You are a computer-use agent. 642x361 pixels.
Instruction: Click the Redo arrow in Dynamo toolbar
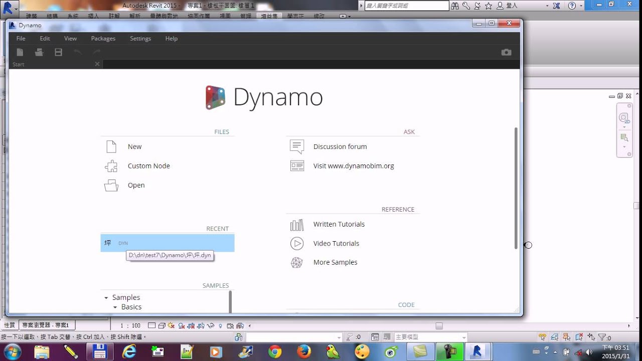(96, 52)
